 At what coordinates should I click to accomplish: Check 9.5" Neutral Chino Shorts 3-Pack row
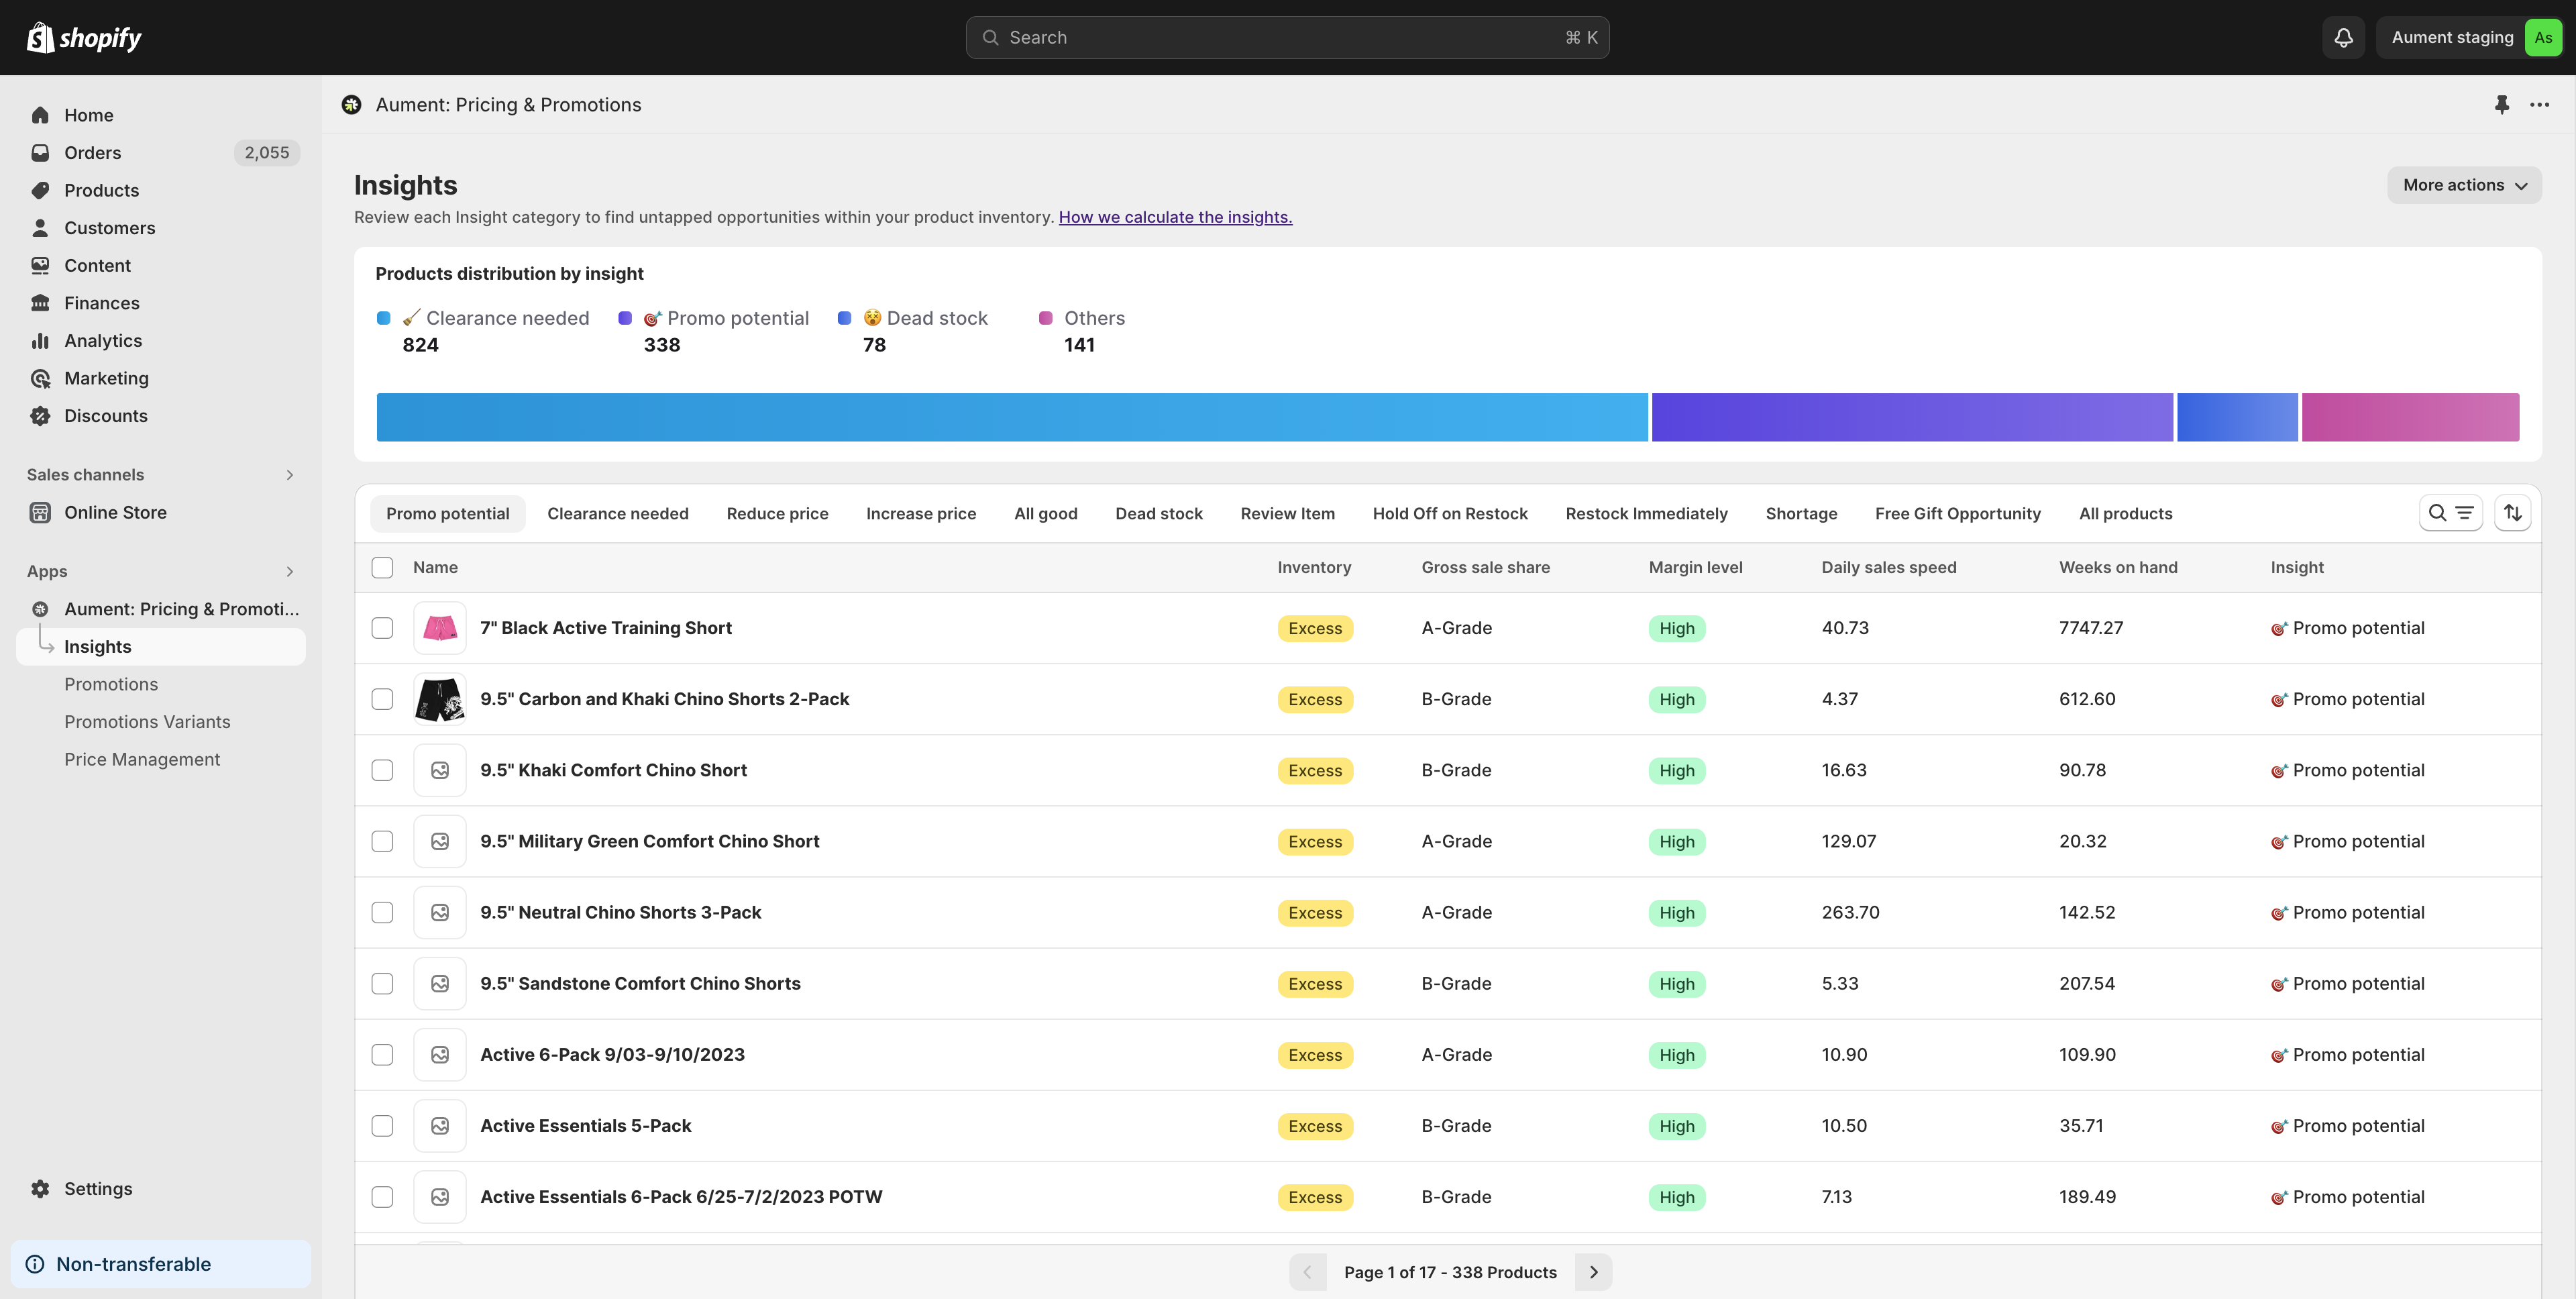click(x=382, y=912)
